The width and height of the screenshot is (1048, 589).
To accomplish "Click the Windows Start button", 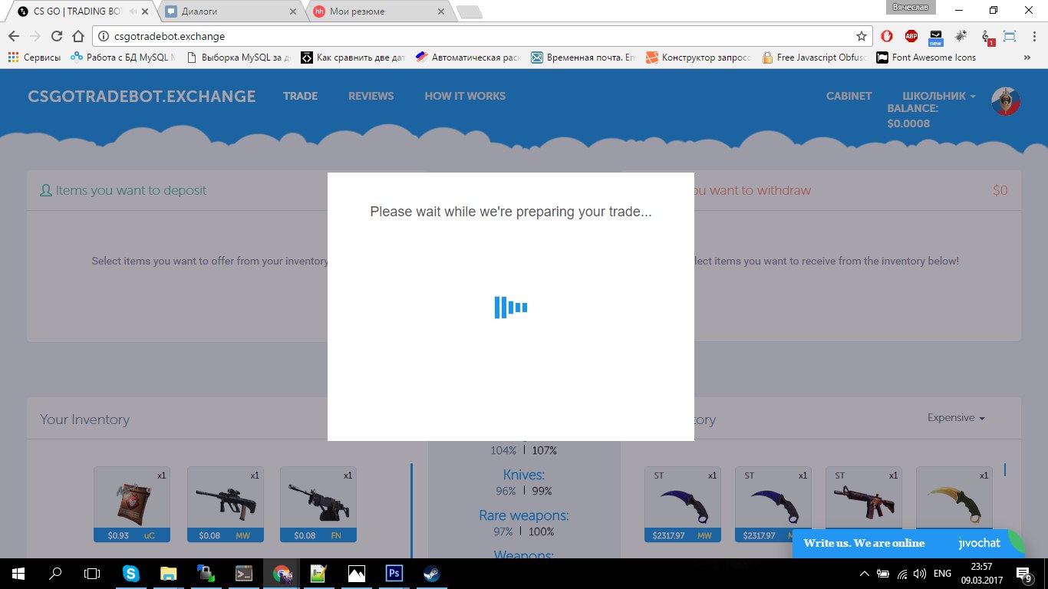I will click(x=18, y=573).
